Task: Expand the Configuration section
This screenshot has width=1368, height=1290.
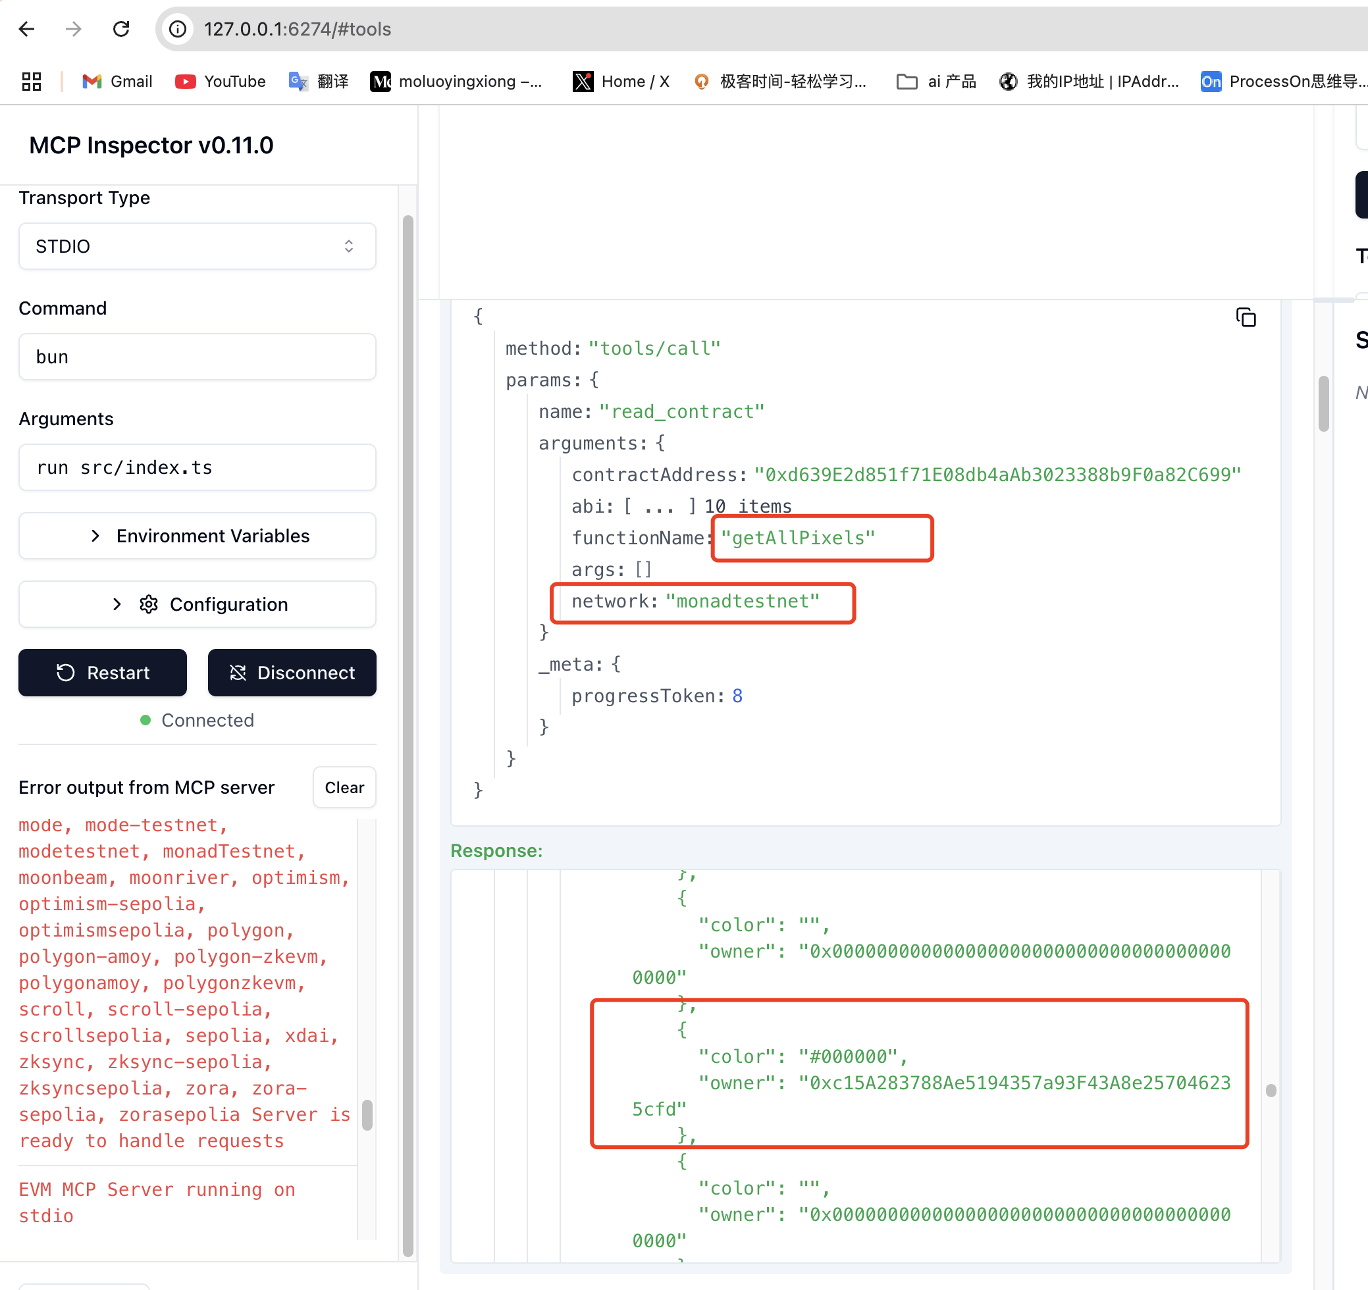Action: click(197, 604)
